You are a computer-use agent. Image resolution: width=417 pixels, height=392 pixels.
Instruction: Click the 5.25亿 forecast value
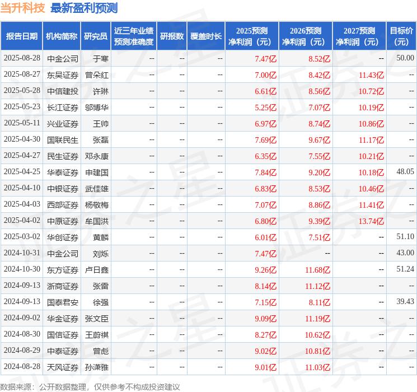pyautogui.click(x=266, y=108)
